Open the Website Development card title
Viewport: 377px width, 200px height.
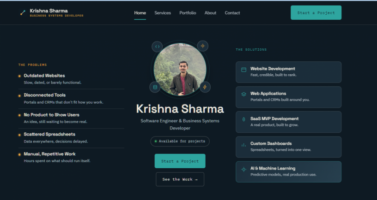(273, 69)
